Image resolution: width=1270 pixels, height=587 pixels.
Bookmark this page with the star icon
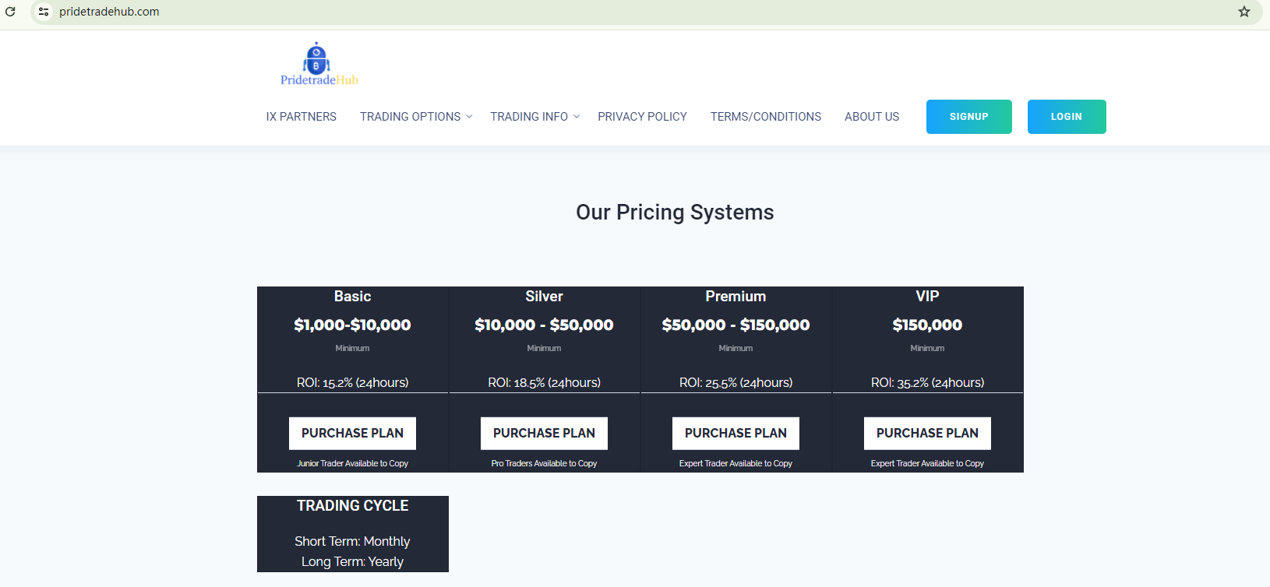click(x=1244, y=12)
